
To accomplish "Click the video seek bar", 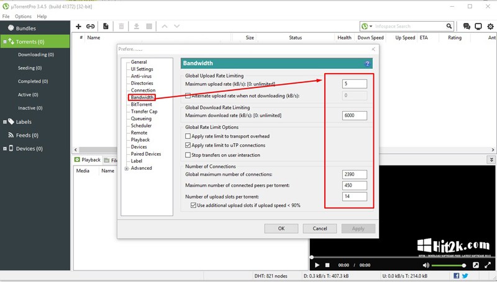I will coord(402,257).
